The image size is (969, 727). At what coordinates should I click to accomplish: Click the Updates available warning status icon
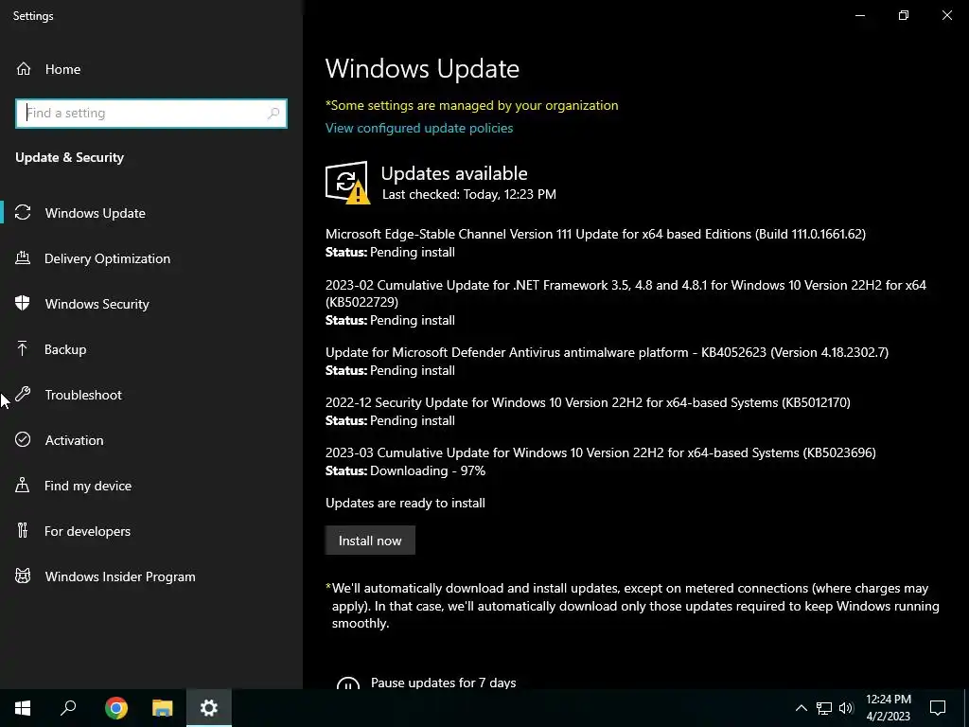pos(347,183)
